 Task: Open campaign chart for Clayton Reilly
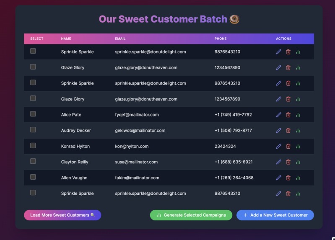coord(298,162)
